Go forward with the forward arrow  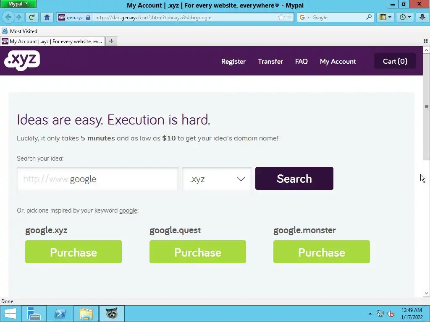pos(19,17)
